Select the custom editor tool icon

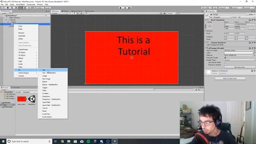pyautogui.click(x=29, y=8)
